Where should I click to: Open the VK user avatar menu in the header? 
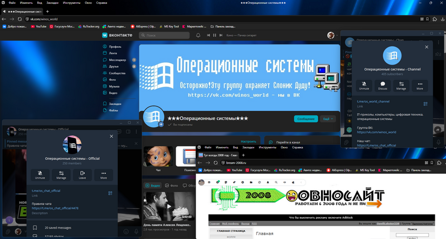point(331,35)
